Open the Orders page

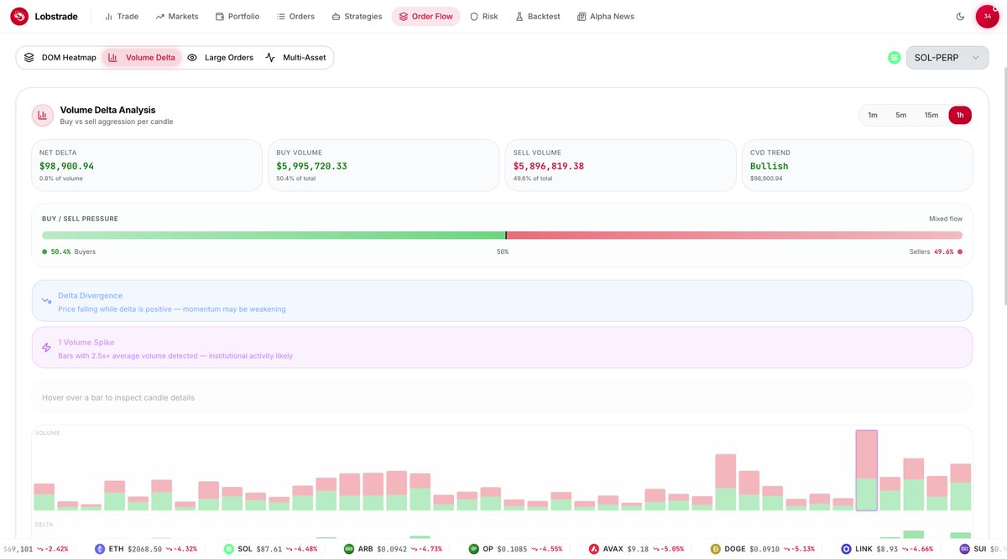pos(295,16)
